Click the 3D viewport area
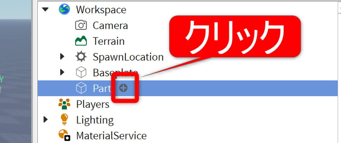Viewport: 341px width, 143px height. pyautogui.click(x=16, y=71)
